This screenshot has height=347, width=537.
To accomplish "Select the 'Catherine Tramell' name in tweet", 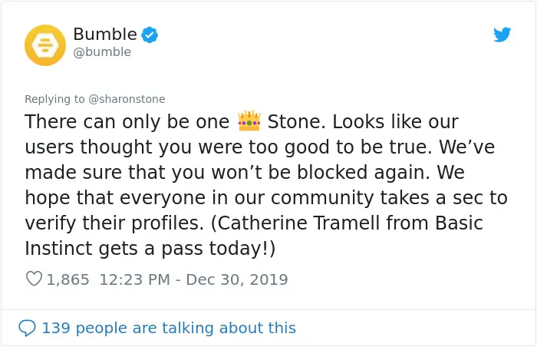I will (x=298, y=223).
